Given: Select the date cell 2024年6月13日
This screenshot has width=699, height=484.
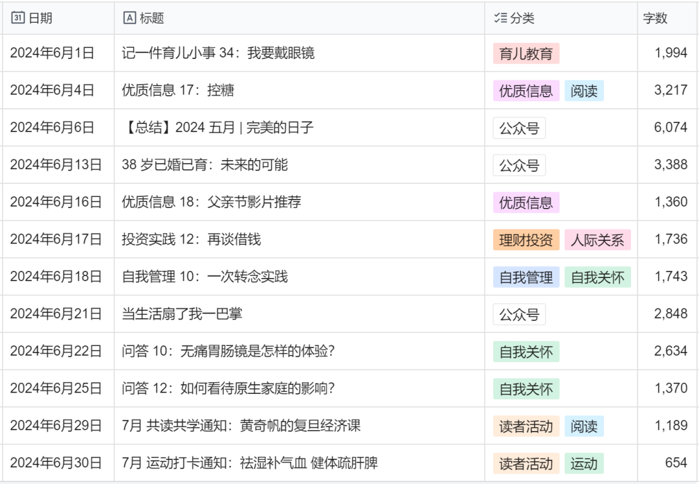Looking at the screenshot, I should click(x=58, y=165).
